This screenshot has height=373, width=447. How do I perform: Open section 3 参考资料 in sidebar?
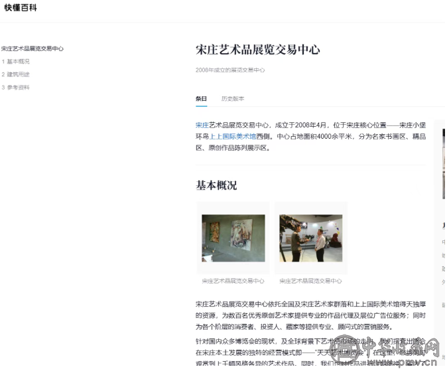point(16,88)
